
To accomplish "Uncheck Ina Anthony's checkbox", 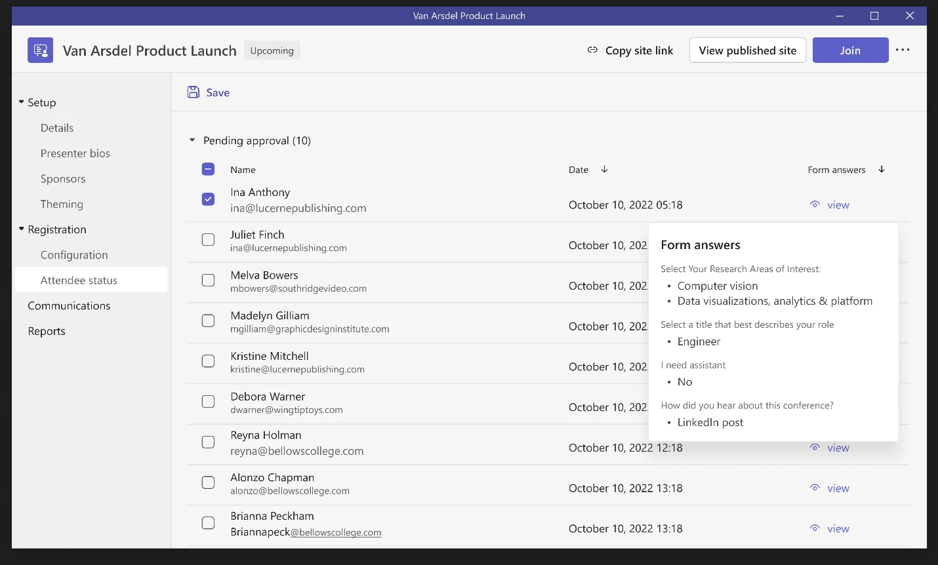I will [x=208, y=199].
